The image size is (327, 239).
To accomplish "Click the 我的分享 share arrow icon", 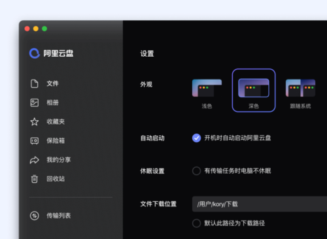I will point(35,160).
